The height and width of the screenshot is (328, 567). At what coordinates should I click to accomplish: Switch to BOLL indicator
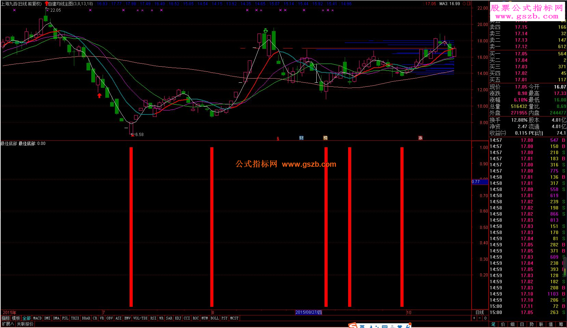point(214,318)
